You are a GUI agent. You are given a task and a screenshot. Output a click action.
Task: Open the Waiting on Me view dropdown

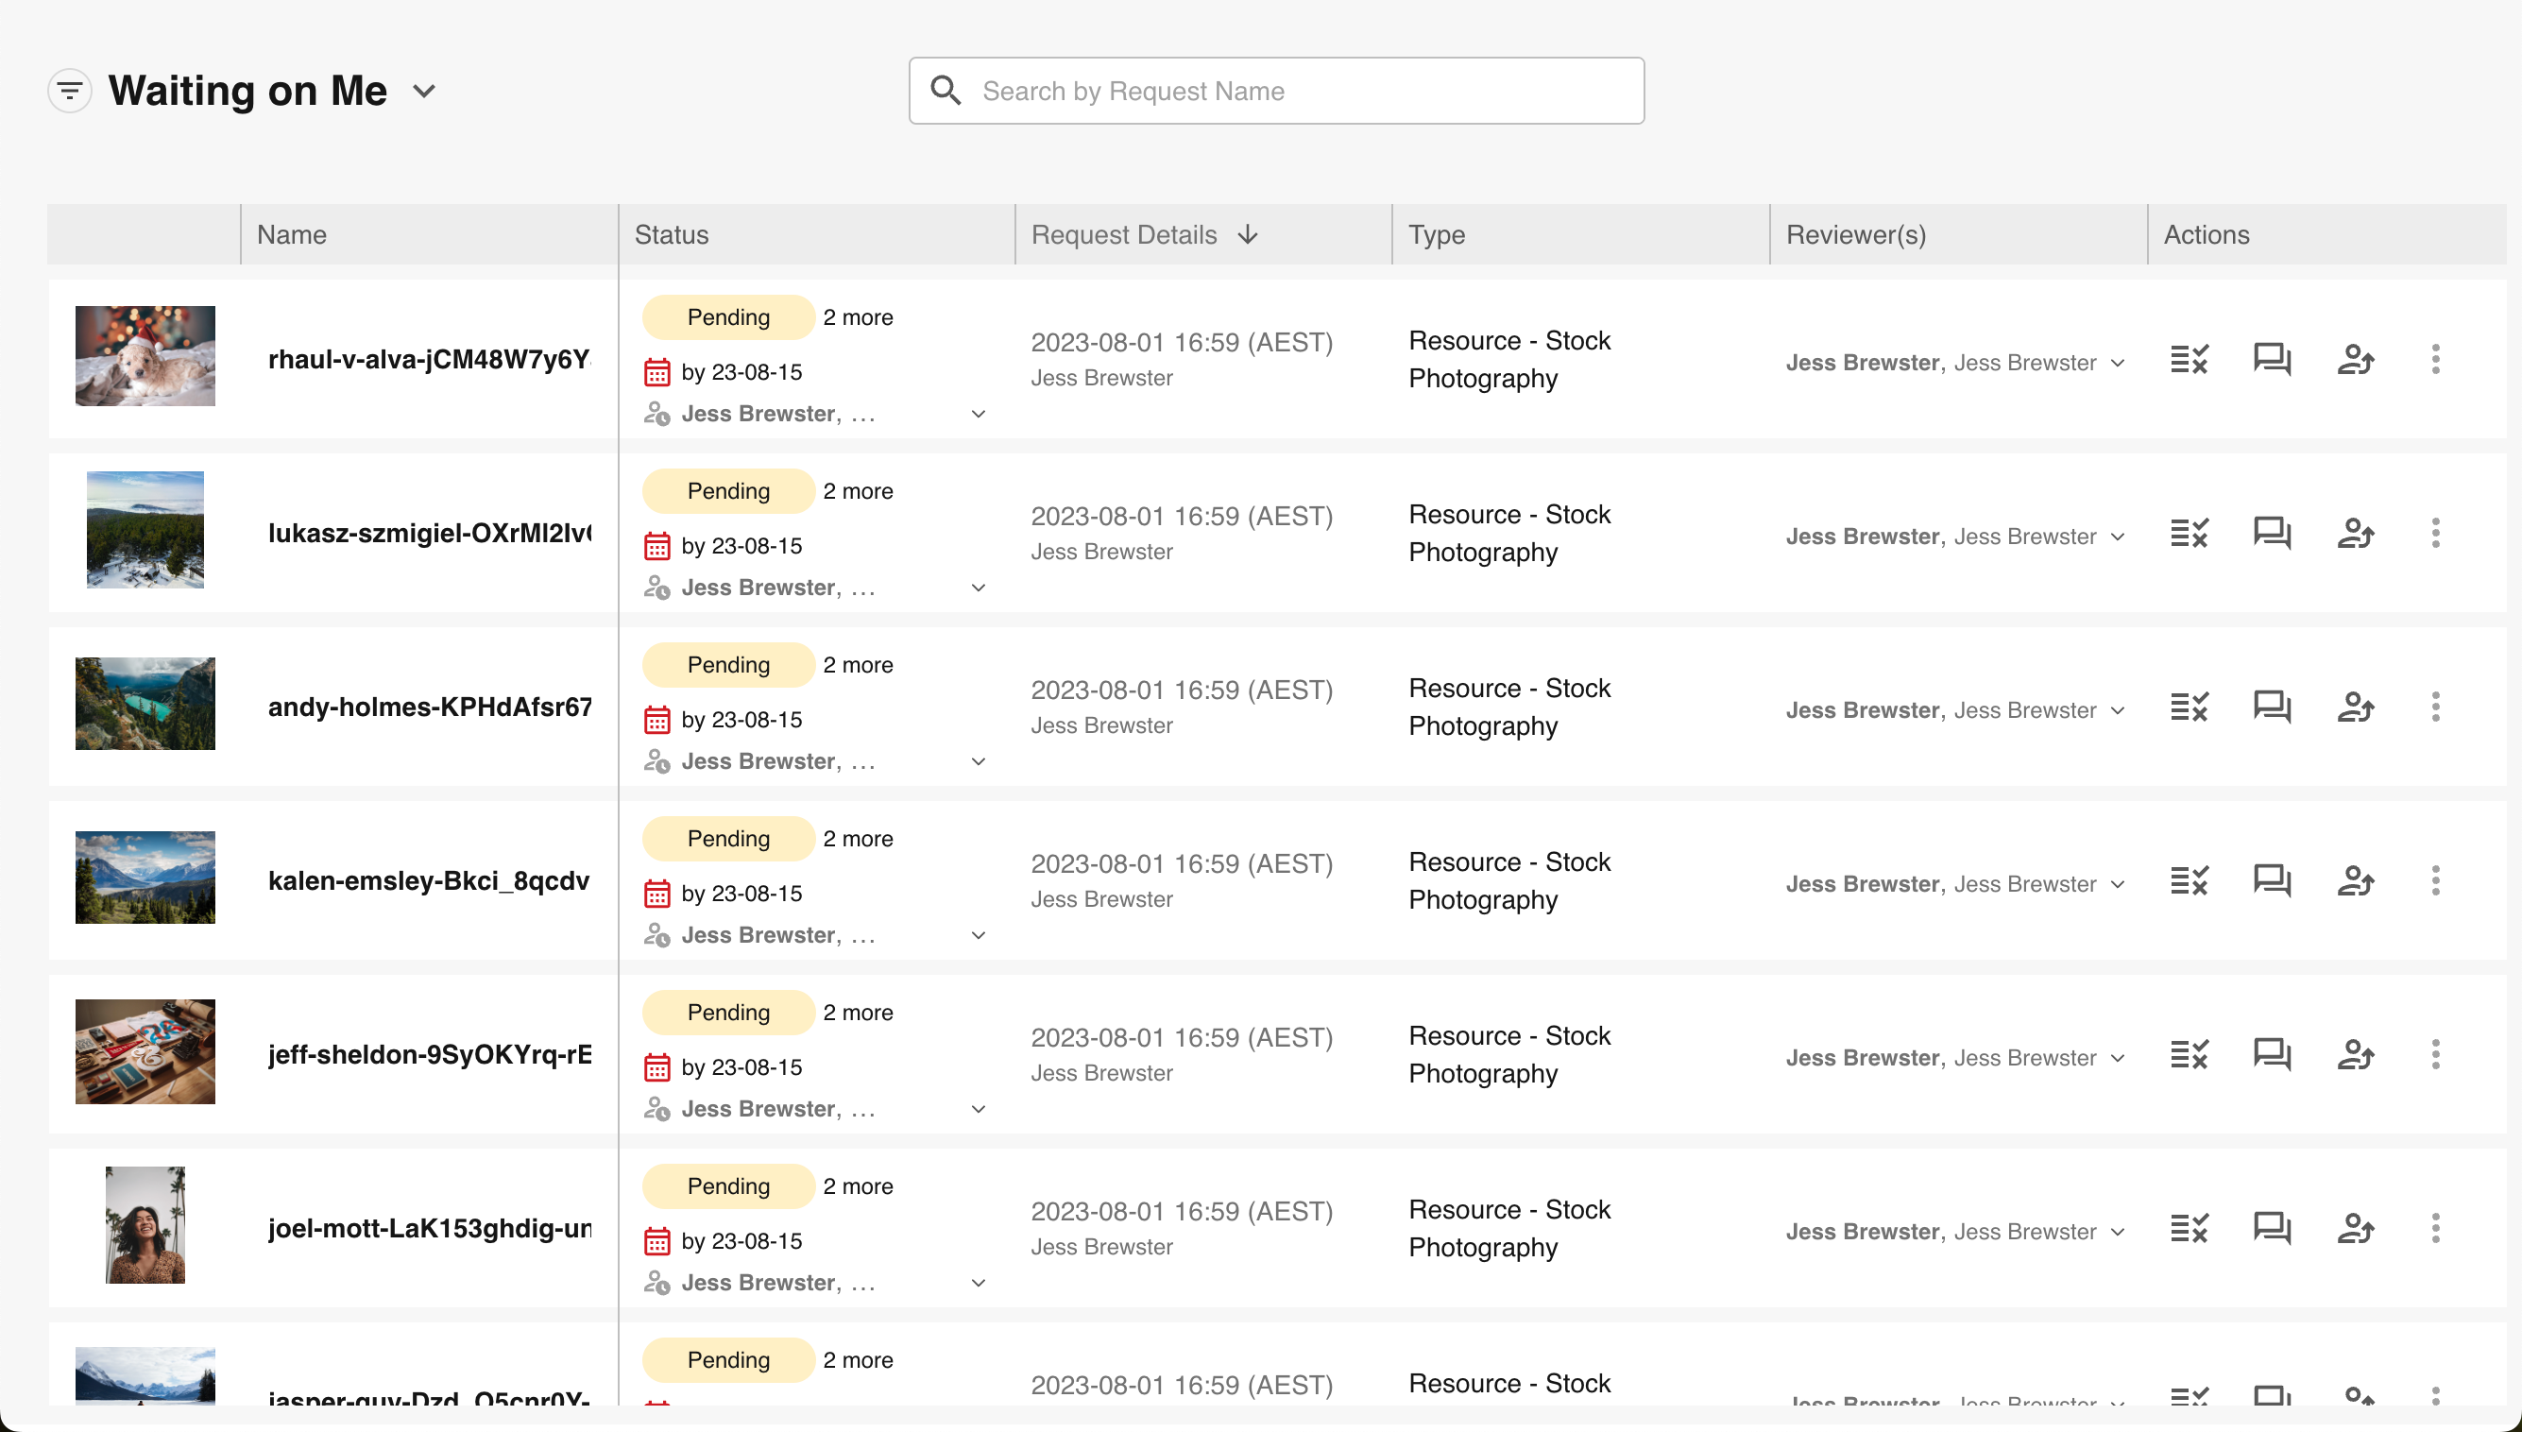[424, 91]
